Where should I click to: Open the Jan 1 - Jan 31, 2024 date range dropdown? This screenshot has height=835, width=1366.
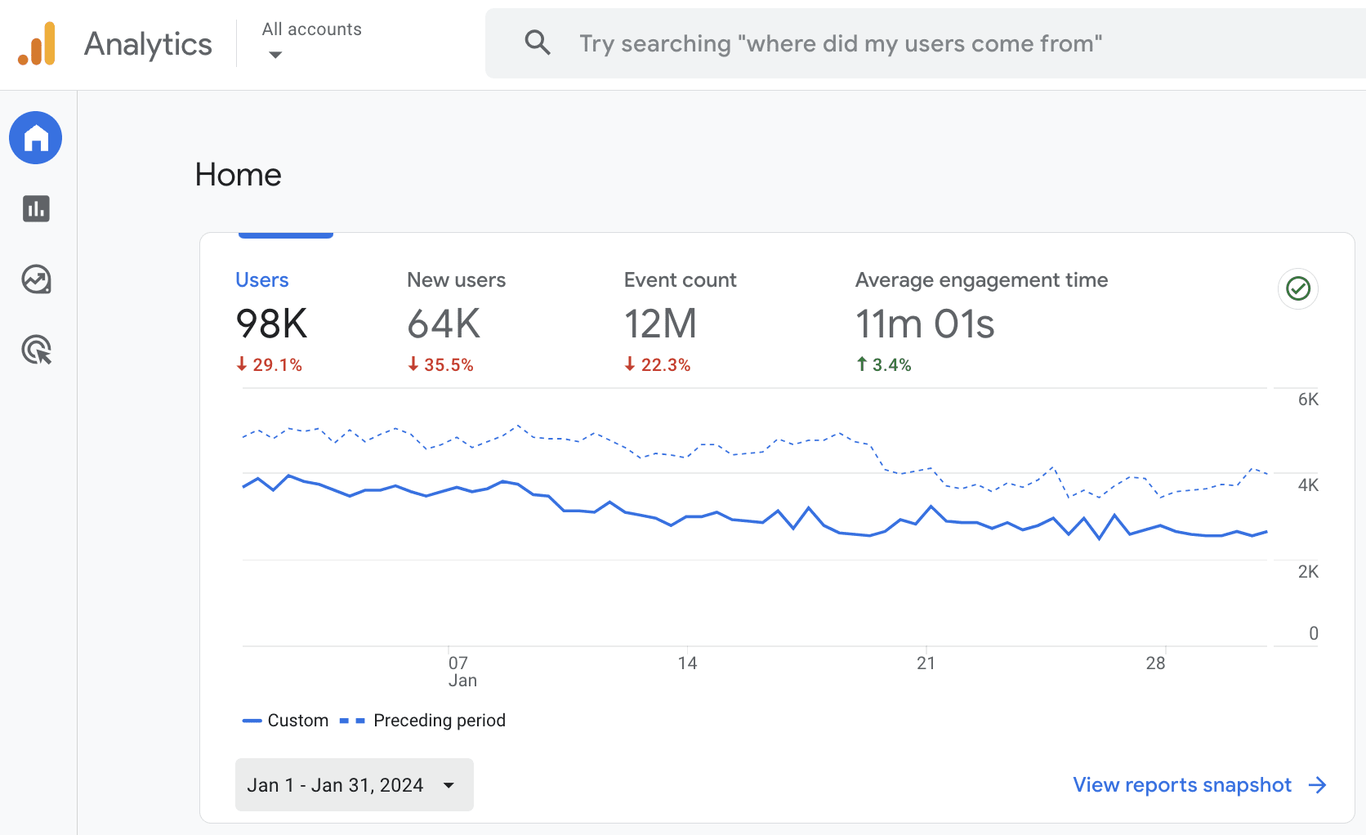pyautogui.click(x=354, y=785)
